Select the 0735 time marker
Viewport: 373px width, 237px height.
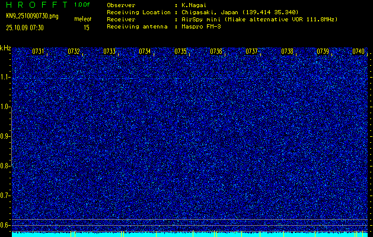tap(180, 52)
